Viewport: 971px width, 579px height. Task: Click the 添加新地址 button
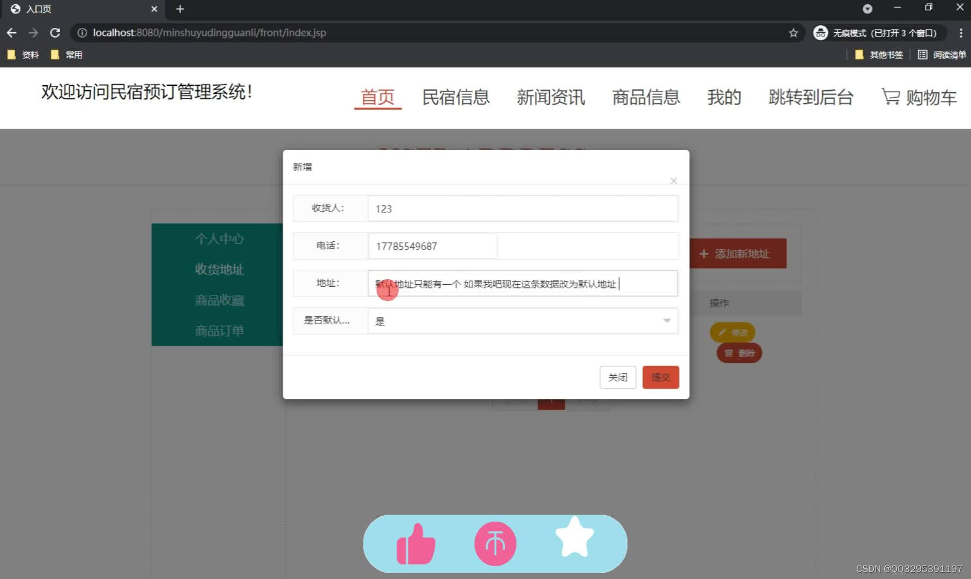click(738, 254)
